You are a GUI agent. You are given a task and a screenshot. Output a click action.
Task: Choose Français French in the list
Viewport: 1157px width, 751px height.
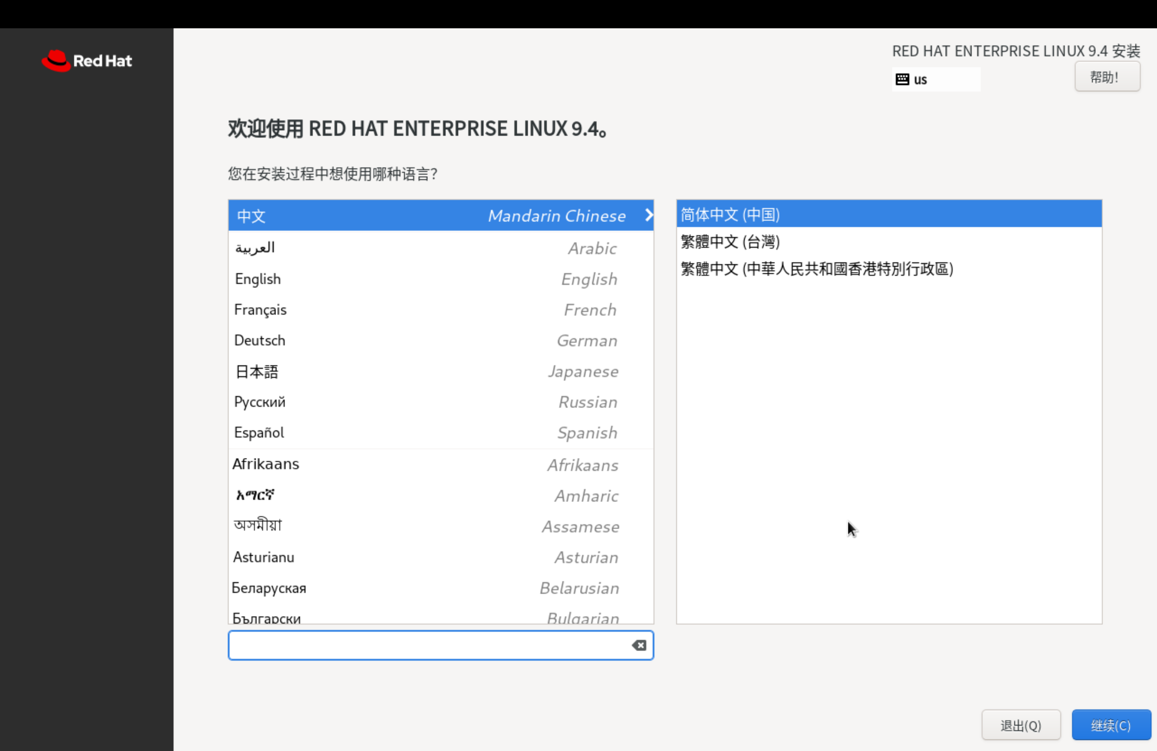441,309
